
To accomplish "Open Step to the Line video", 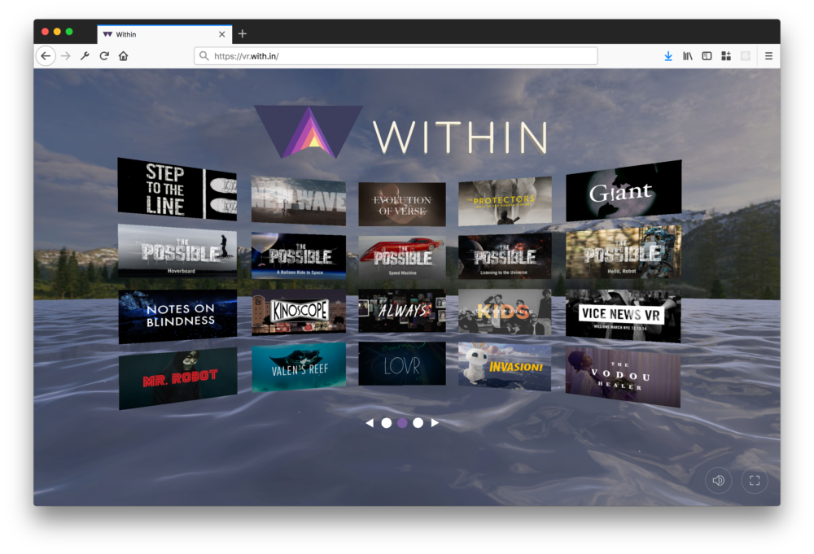I will click(x=177, y=190).
